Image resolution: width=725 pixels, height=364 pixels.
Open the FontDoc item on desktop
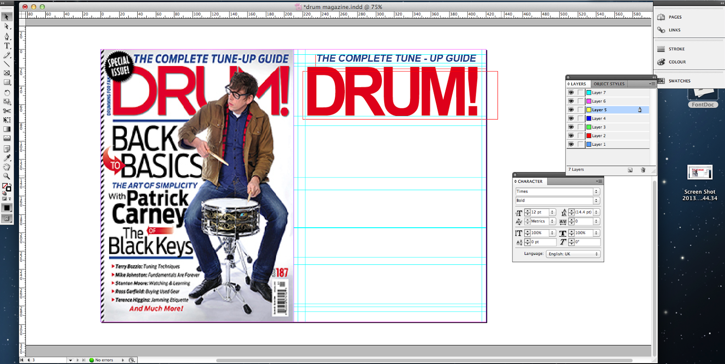tap(703, 98)
